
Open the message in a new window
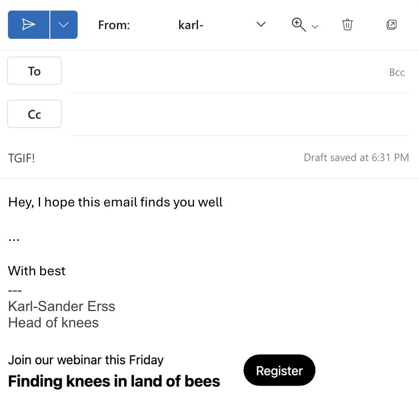click(391, 25)
